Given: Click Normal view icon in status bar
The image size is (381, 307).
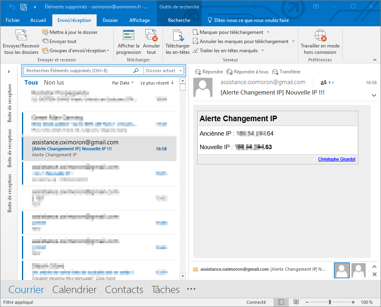Looking at the screenshot, I should (x=281, y=302).
